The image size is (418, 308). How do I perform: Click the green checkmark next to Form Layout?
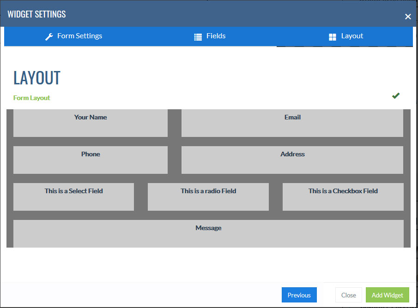coord(396,95)
